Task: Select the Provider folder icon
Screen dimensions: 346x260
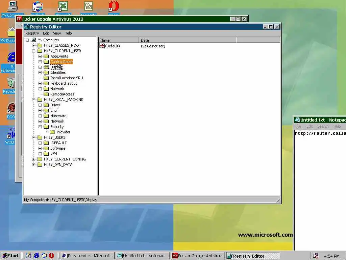Action: (52, 132)
